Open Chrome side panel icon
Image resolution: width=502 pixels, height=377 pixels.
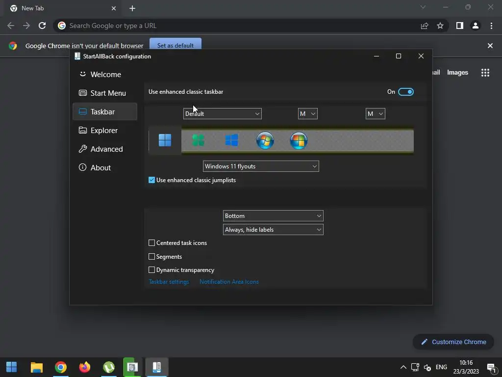[x=460, y=26]
